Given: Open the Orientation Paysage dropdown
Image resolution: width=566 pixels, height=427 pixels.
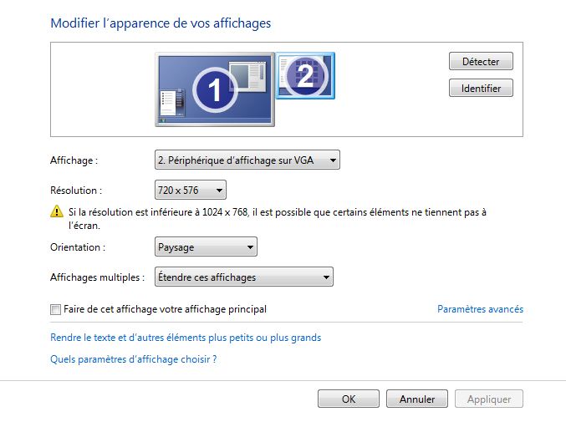Looking at the screenshot, I should [206, 247].
